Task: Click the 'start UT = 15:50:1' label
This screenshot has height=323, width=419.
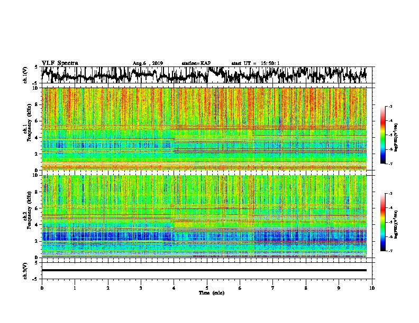Action: pos(256,63)
